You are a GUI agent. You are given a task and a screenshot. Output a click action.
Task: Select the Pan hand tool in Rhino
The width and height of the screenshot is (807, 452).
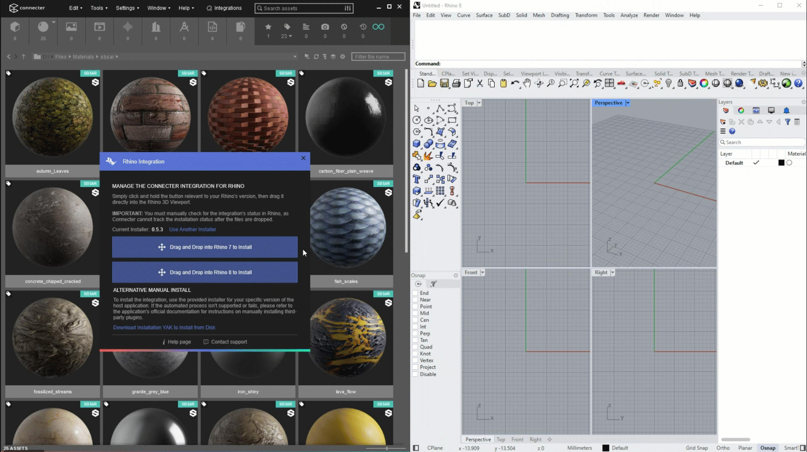[527, 83]
